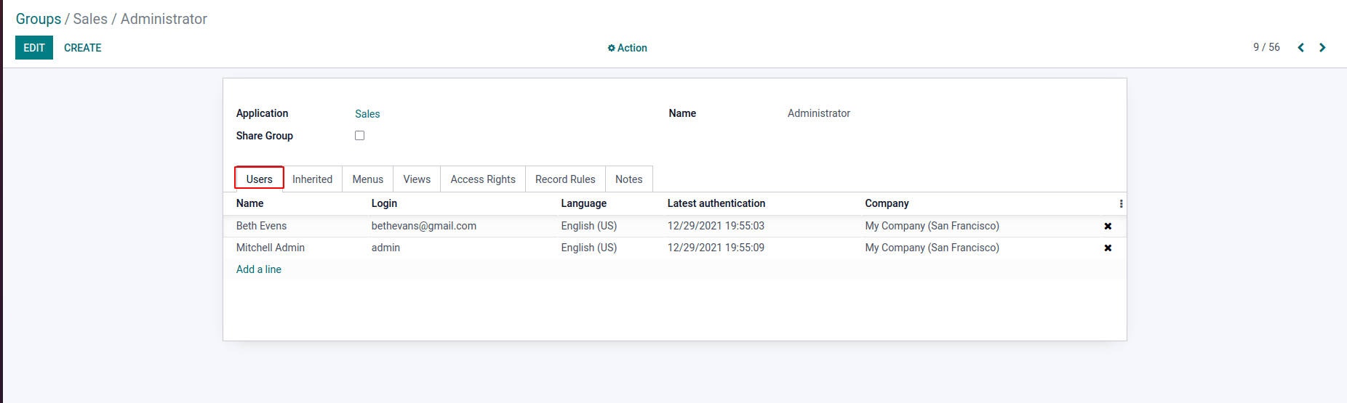Image resolution: width=1347 pixels, height=403 pixels.
Task: Switch to the Inherited tab
Action: 312,179
